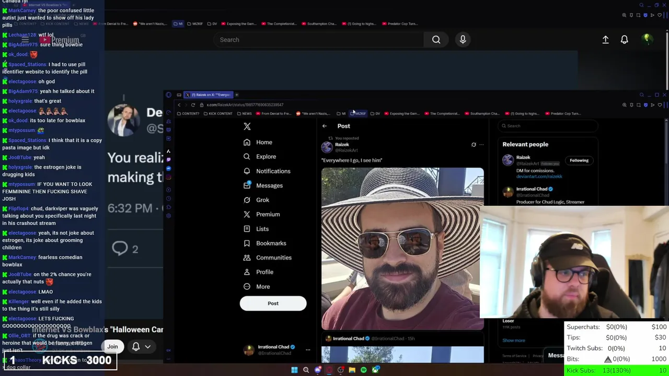This screenshot has width=669, height=376.
Task: Click the X logo above the sidebar
Action: [x=247, y=126]
